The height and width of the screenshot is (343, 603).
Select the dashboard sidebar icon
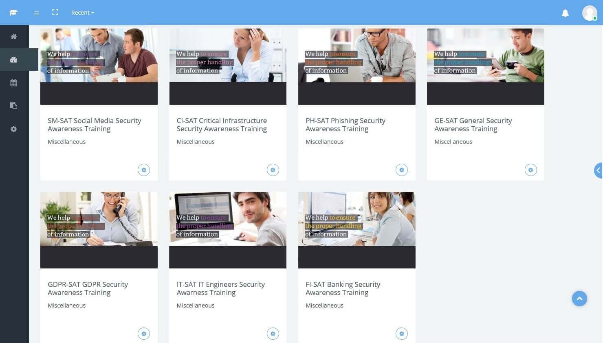click(14, 60)
